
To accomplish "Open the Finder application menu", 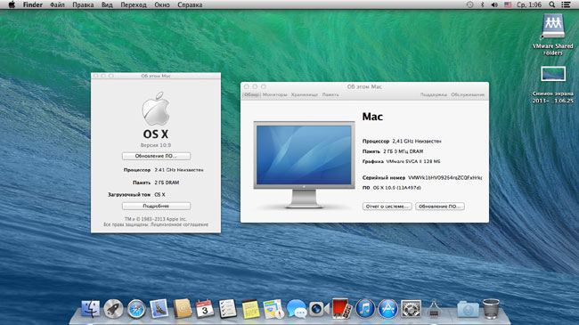I will (32, 4).
